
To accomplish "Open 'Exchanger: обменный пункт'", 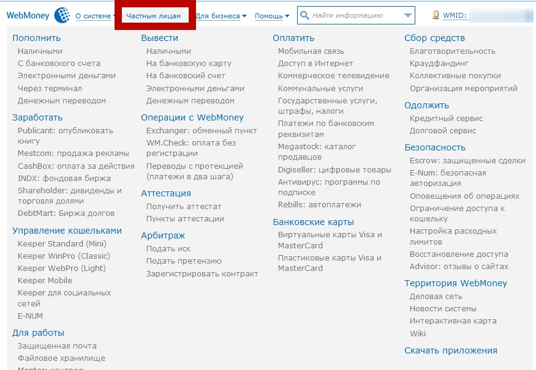I will tap(202, 131).
